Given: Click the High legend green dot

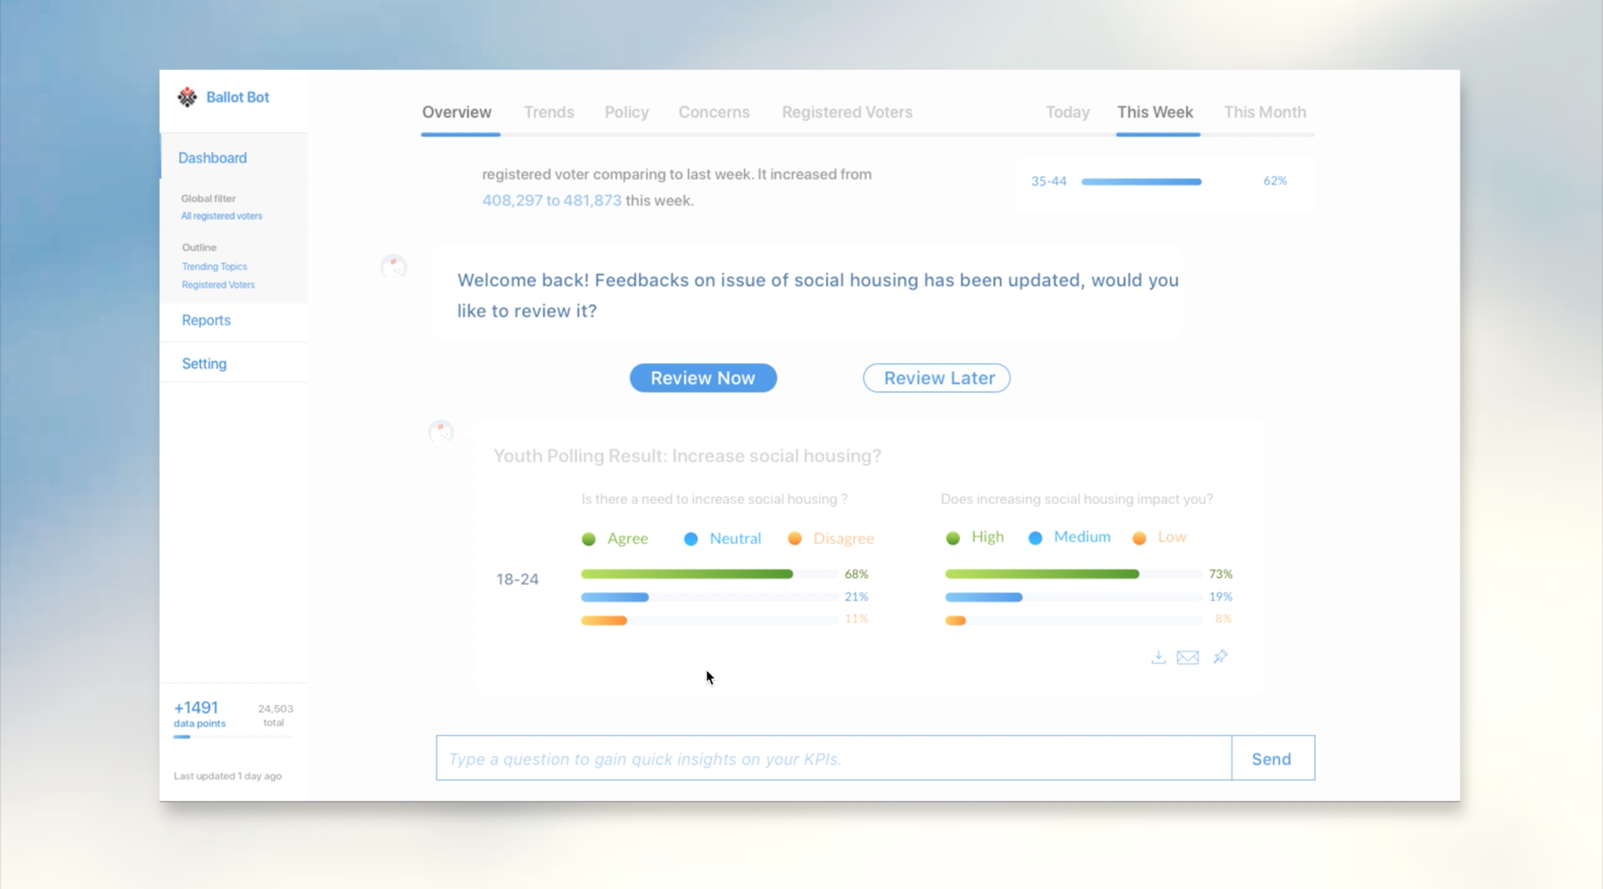Looking at the screenshot, I should click(952, 538).
